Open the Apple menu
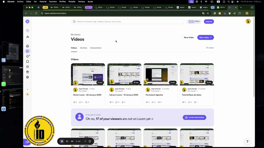The width and height of the screenshot is (264, 148). click(4, 2)
